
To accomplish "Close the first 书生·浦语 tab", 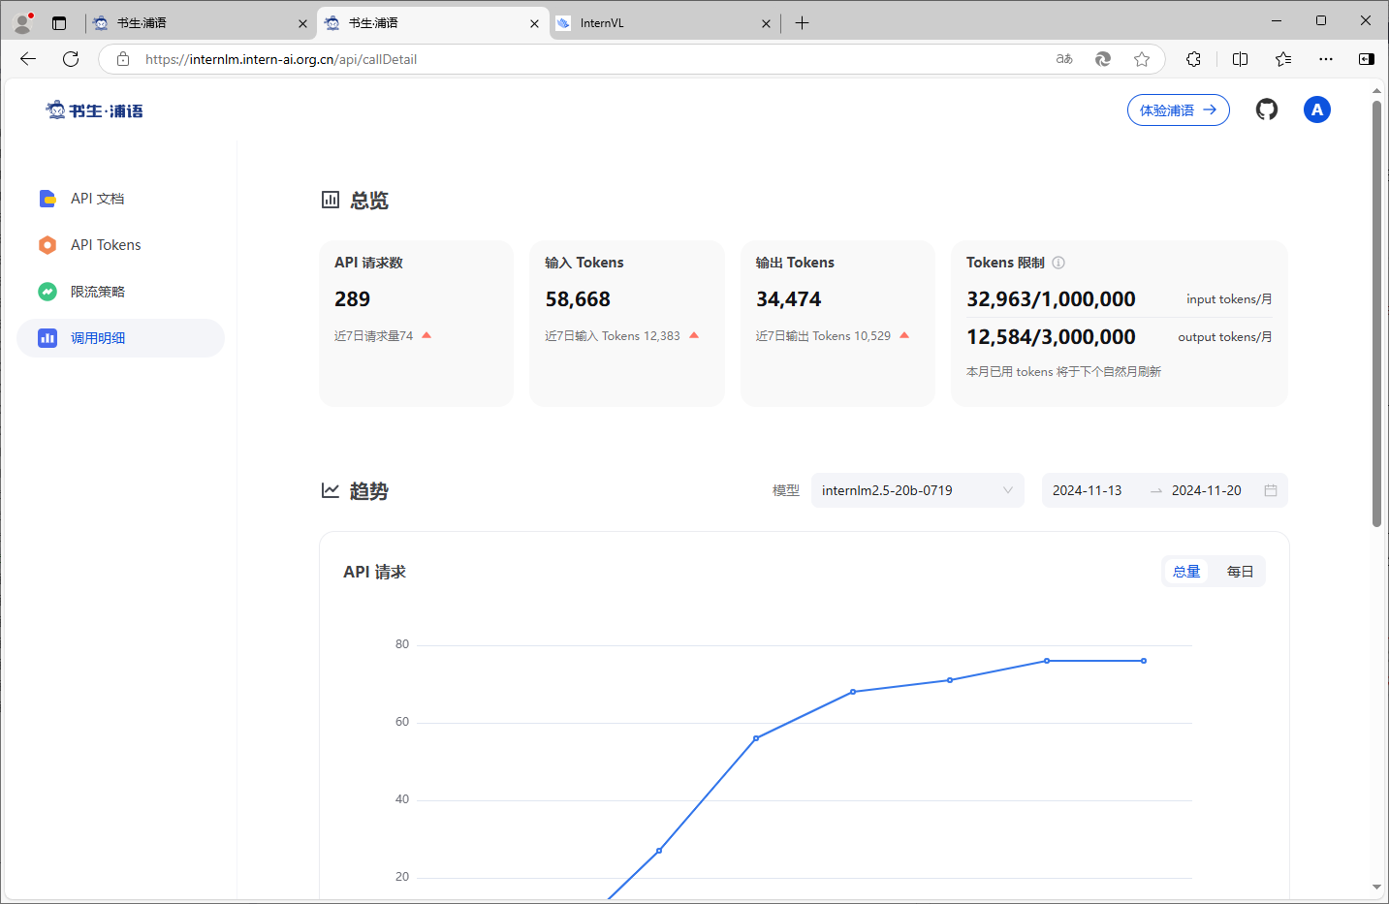I will click(302, 23).
